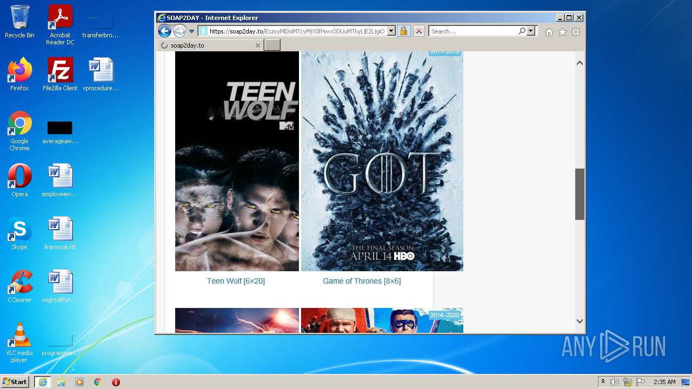Viewport: 692px width, 389px height.
Task: Open the Game of Thrones poster thumbnail
Action: click(x=382, y=161)
